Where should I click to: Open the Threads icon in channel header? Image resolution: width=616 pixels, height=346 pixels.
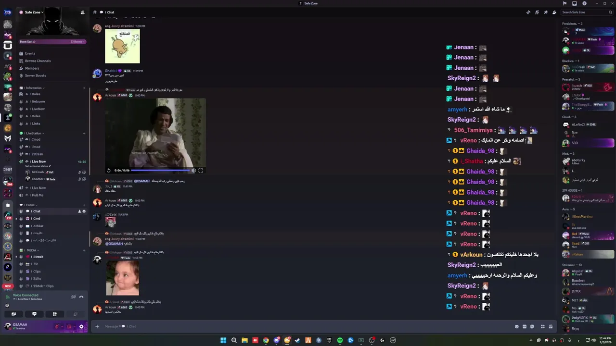tap(528, 12)
